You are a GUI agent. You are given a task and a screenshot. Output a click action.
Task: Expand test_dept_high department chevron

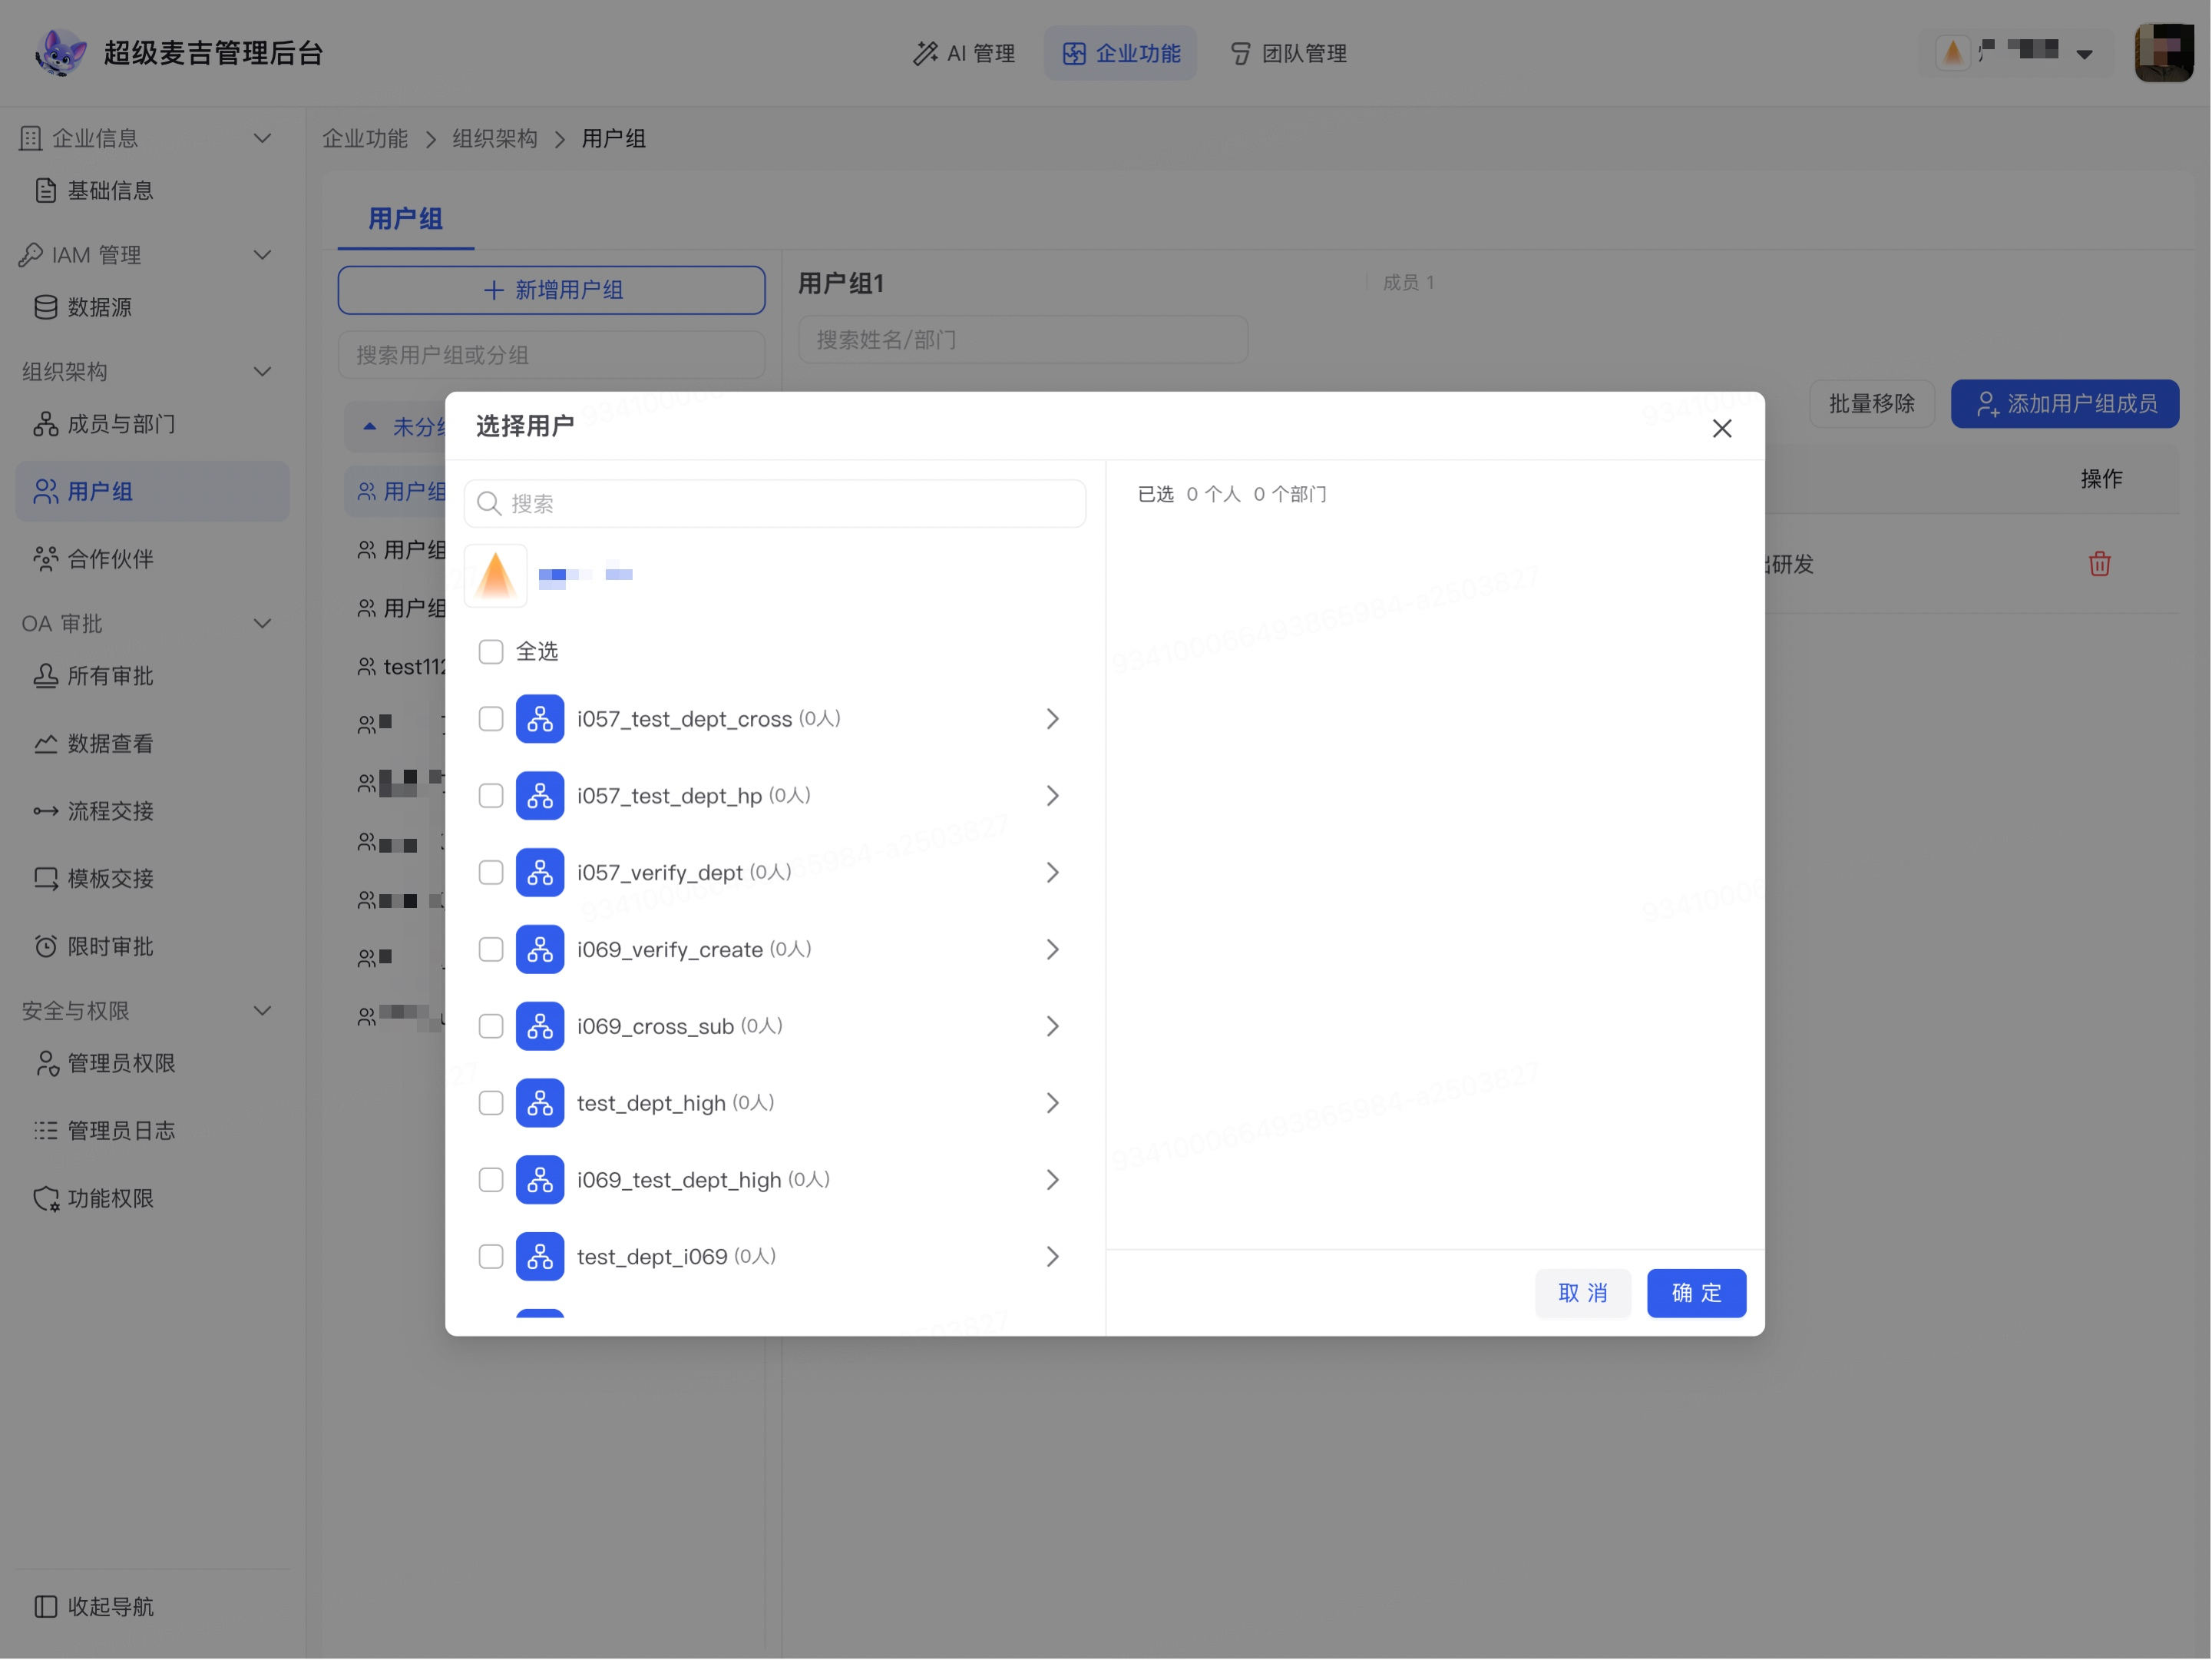point(1052,1102)
